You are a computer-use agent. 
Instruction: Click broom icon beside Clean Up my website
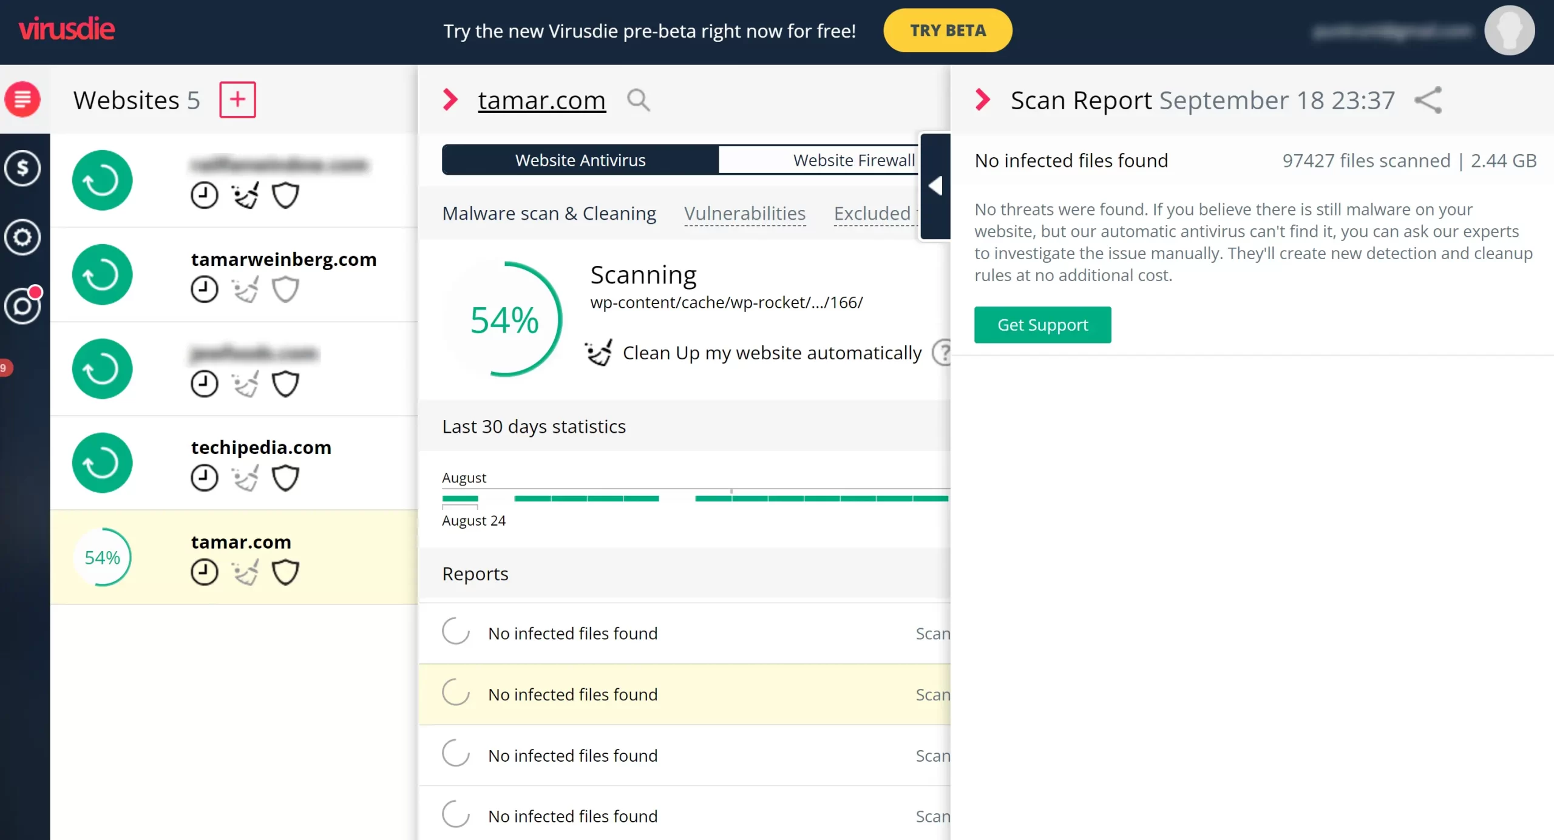599,353
